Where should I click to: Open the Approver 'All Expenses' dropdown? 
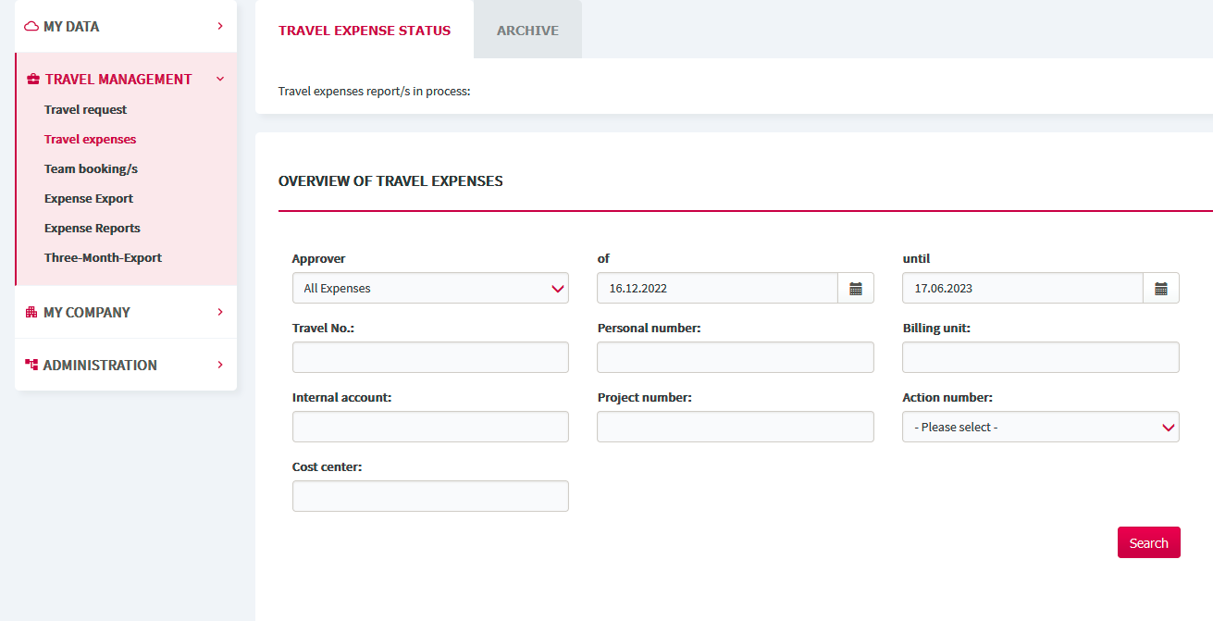tap(430, 288)
